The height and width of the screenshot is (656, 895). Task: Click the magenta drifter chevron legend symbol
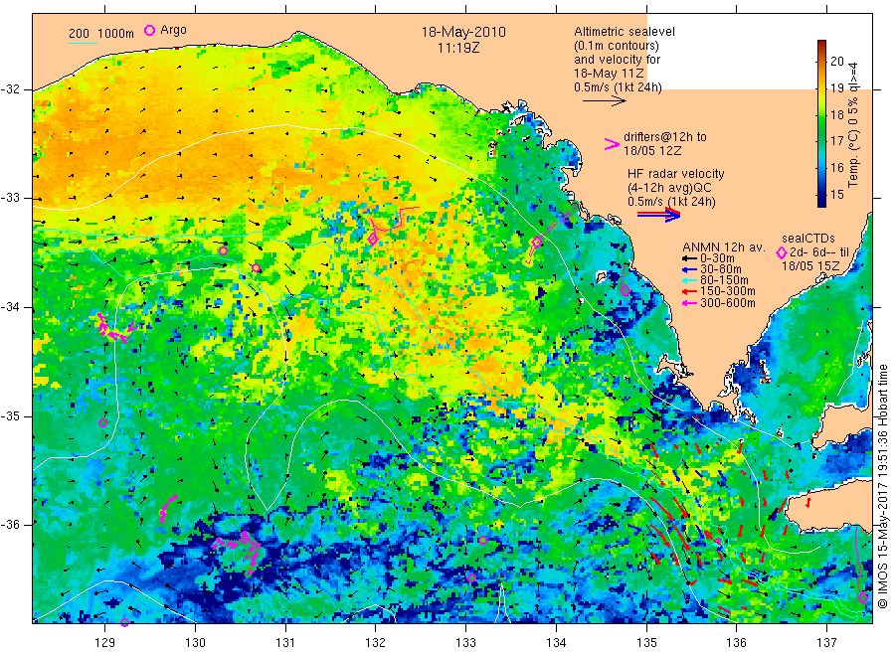[612, 144]
